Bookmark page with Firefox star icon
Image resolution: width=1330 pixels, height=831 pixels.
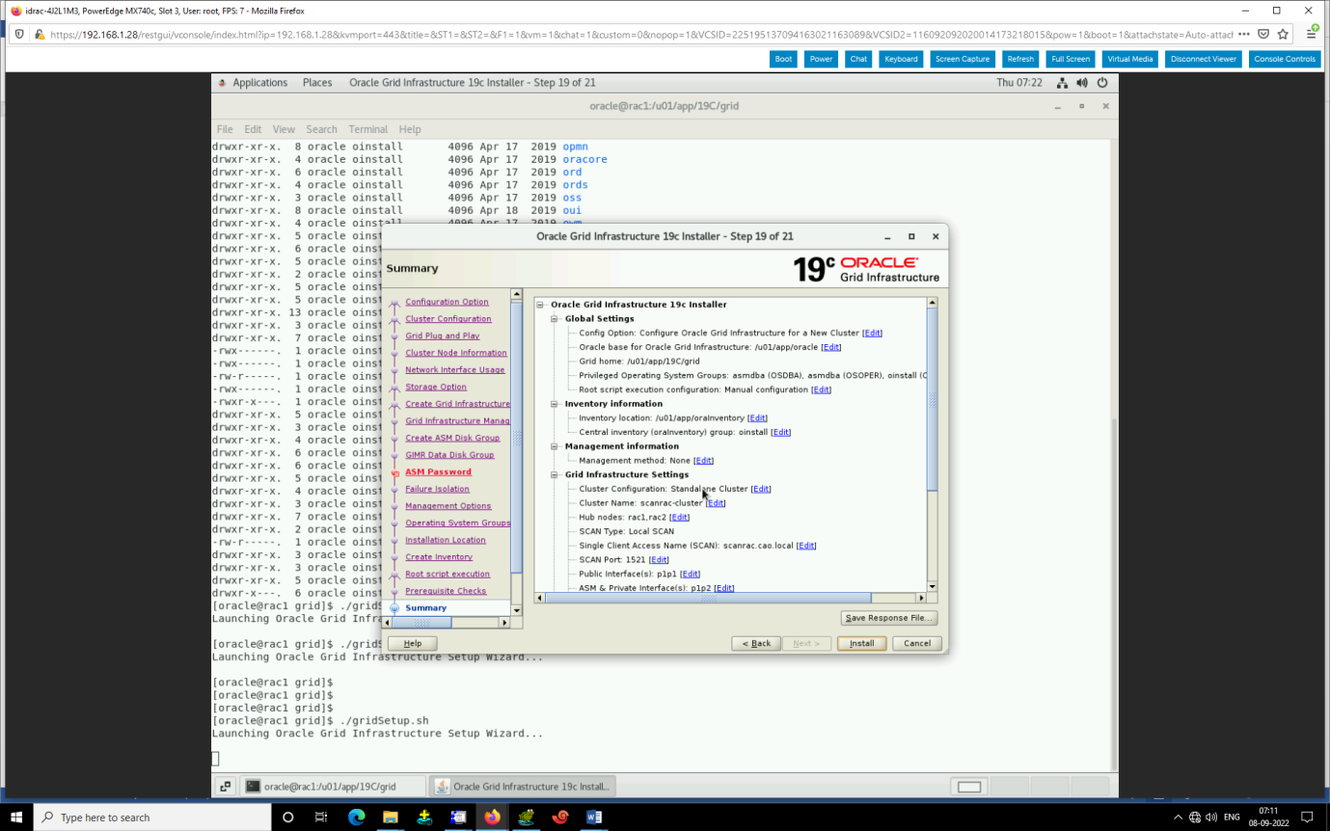click(1283, 34)
